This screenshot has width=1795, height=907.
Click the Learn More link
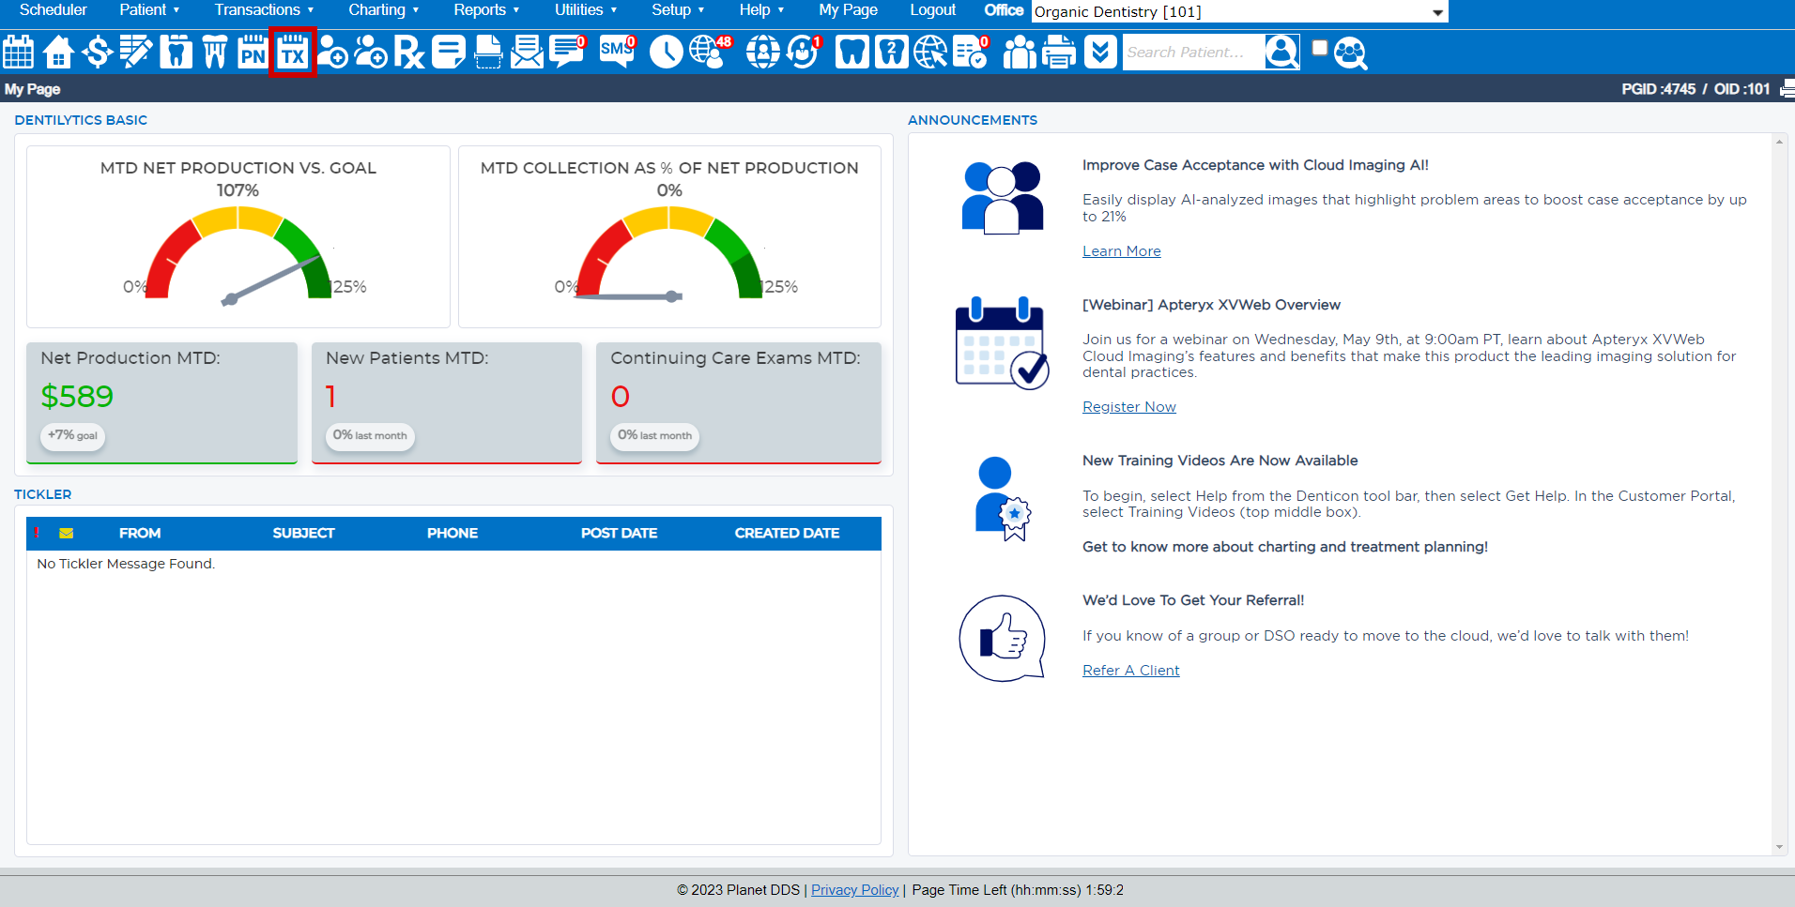(x=1121, y=251)
